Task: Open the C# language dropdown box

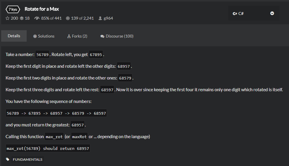Action: 254,13
